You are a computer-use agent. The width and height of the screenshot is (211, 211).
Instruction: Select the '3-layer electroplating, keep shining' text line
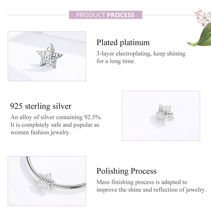coord(141,53)
